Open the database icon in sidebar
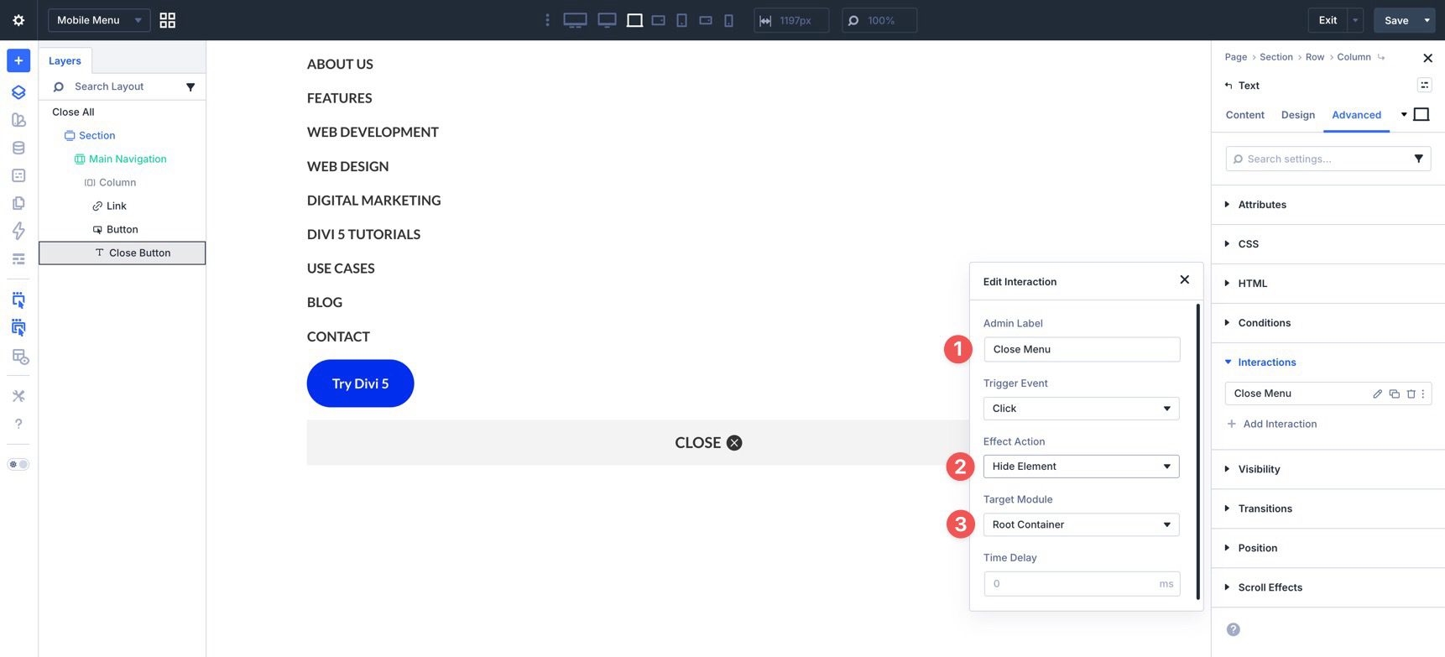This screenshot has height=657, width=1445. tap(18, 148)
